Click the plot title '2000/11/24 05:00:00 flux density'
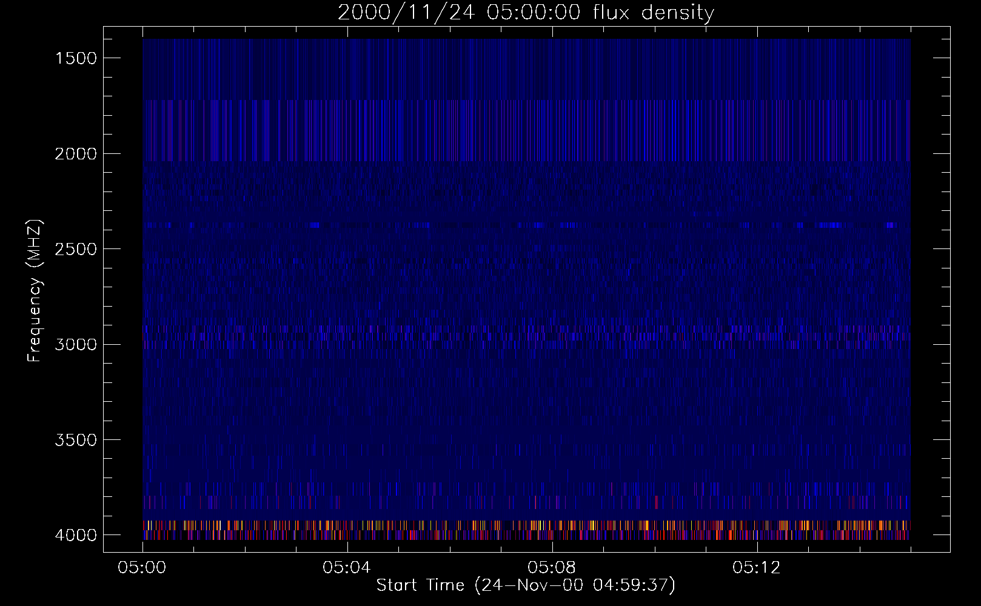 click(x=526, y=13)
